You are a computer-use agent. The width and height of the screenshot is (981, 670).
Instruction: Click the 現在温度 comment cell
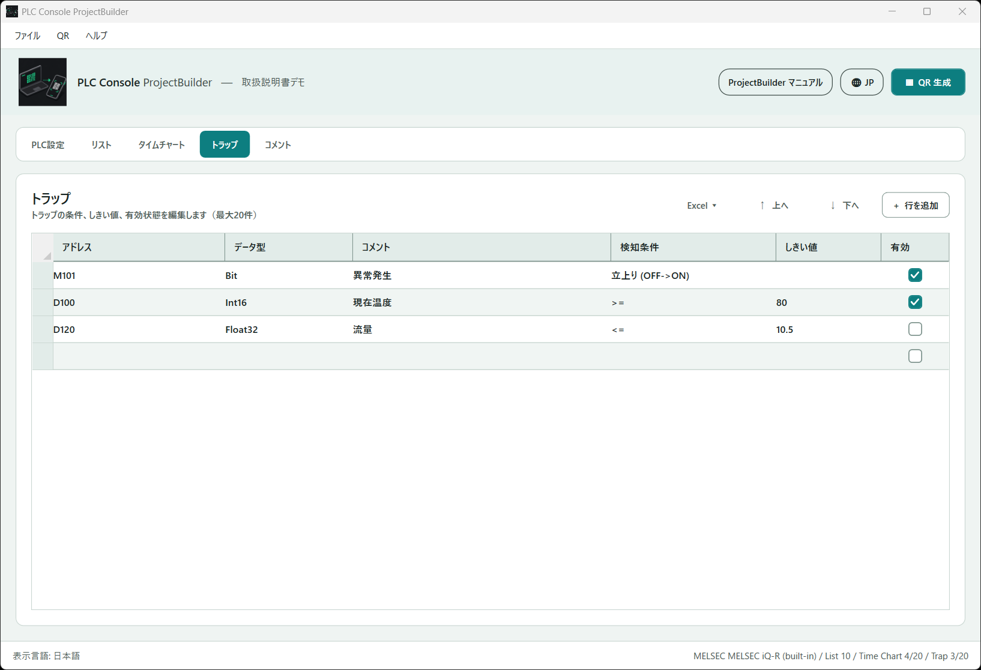pos(481,302)
